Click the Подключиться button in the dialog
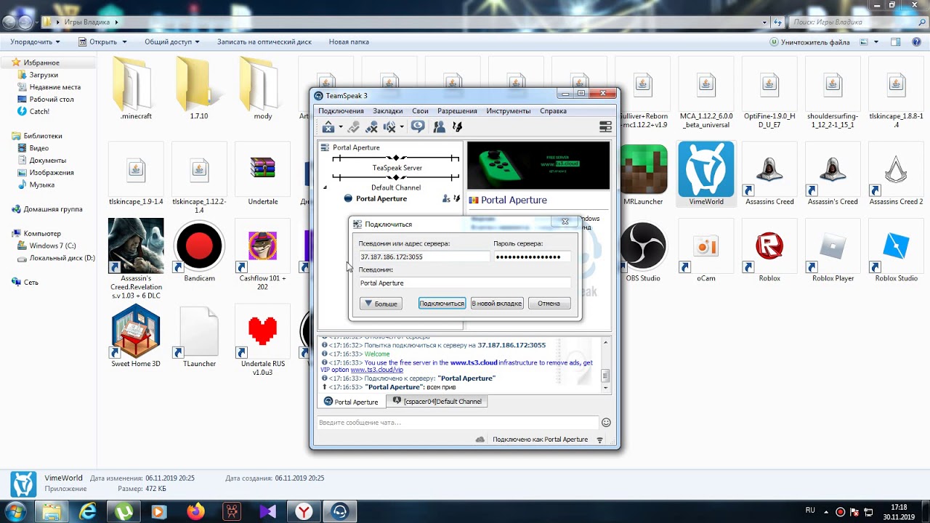Image resolution: width=930 pixels, height=523 pixels. coord(442,303)
